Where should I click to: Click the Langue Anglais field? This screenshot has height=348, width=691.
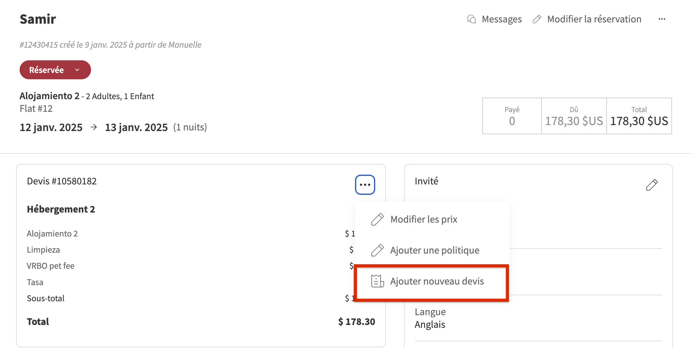pyautogui.click(x=430, y=318)
